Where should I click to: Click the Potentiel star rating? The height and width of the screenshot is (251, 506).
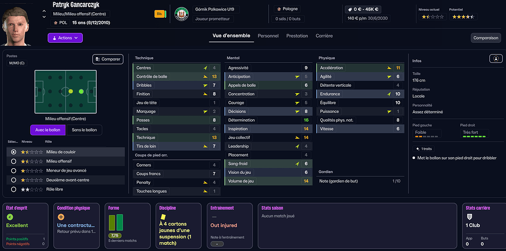(x=463, y=17)
